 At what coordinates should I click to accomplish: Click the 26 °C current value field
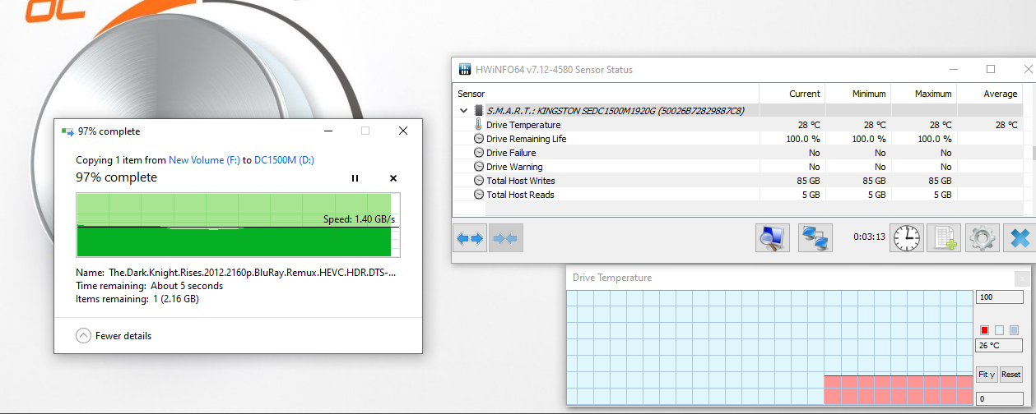coord(1000,346)
